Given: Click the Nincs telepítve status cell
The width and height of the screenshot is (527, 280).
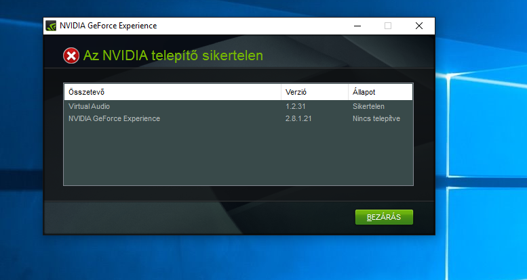Looking at the screenshot, I should (376, 119).
